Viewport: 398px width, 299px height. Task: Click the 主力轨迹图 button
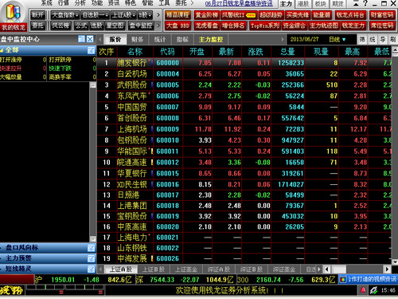[x=324, y=26]
